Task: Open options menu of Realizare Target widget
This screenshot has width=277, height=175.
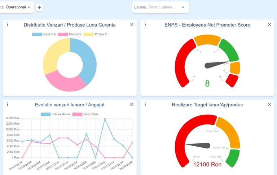Action: [145, 105]
